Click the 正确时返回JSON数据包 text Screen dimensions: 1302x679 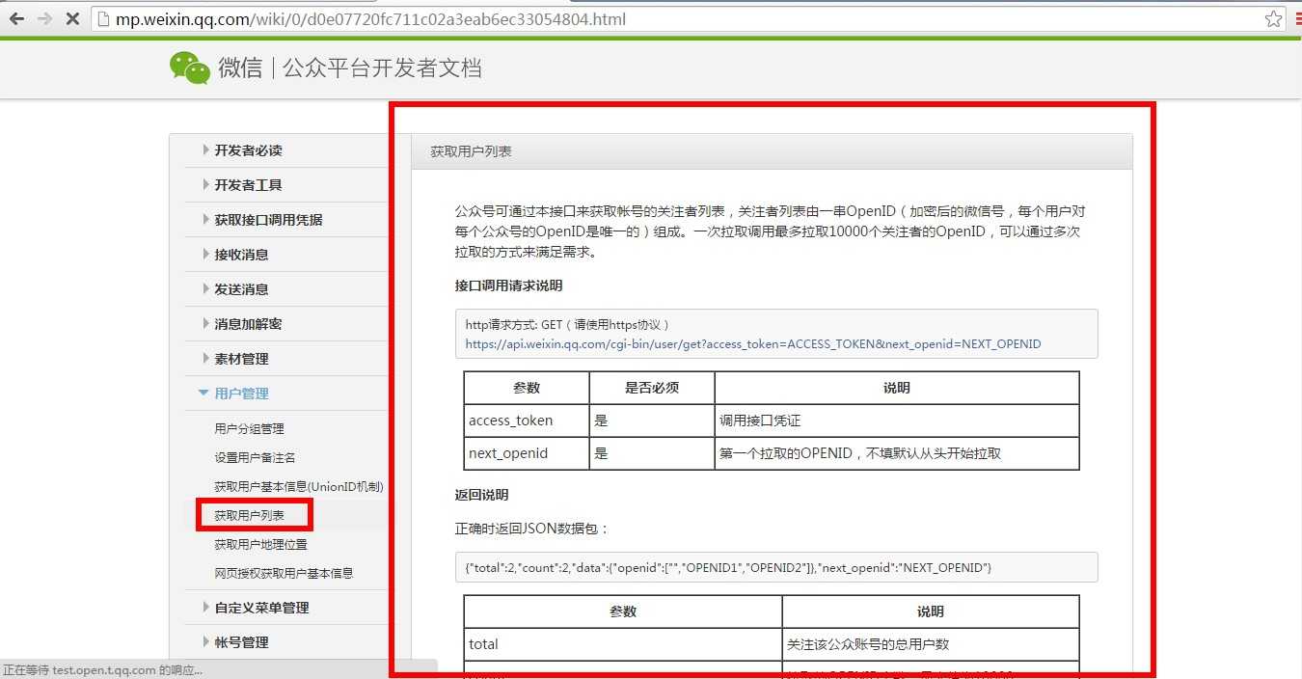532,529
